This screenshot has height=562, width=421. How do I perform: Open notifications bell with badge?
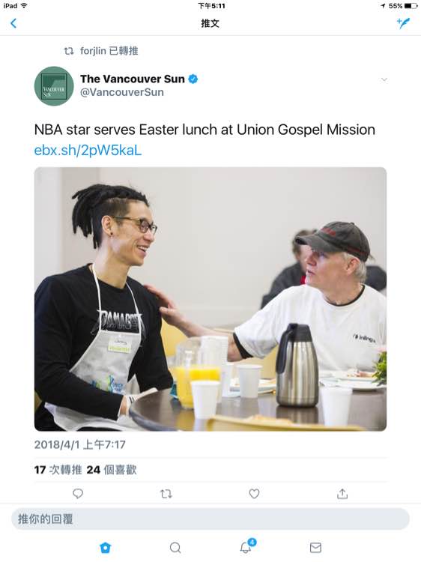pos(246,546)
